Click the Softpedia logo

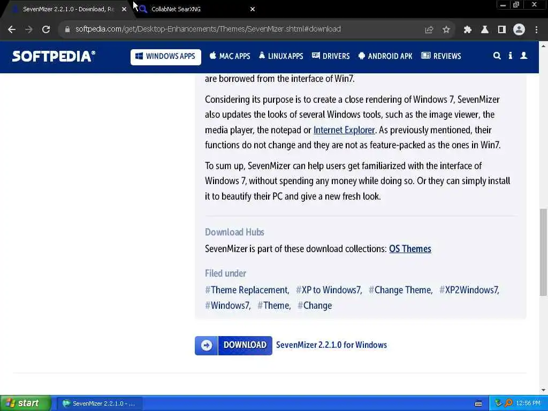54,56
